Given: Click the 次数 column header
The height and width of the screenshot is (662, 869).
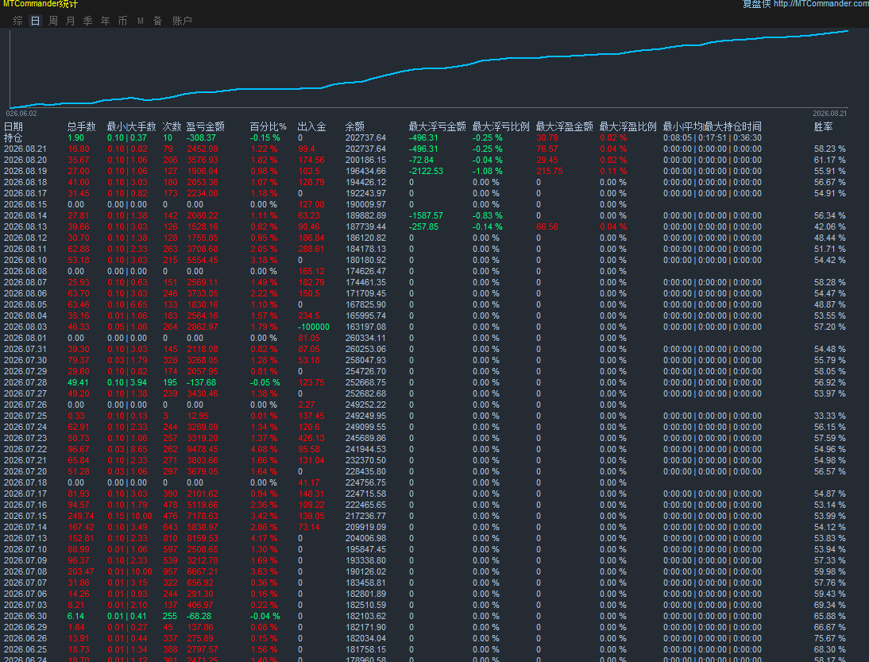Looking at the screenshot, I should coord(172,126).
